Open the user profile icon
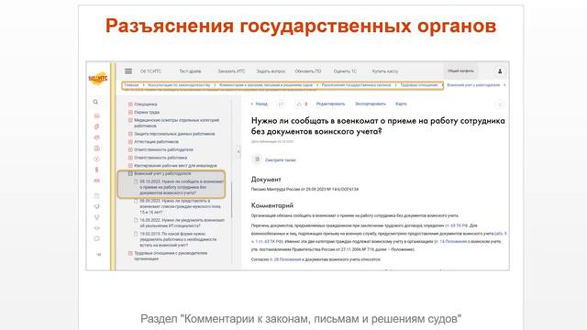The width and height of the screenshot is (587, 330). coord(500,71)
